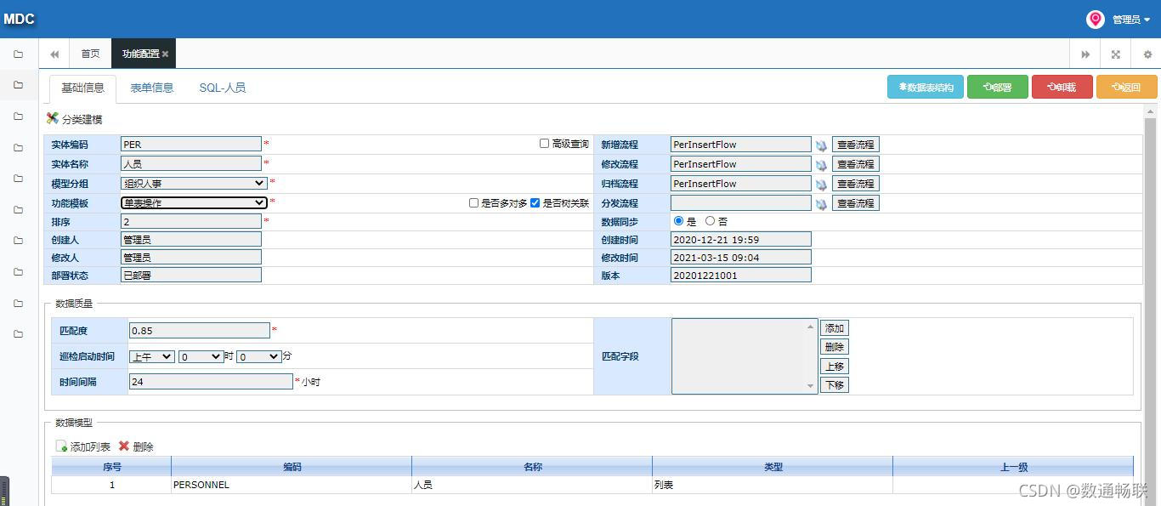Close the 功能配置 tab

pyautogui.click(x=166, y=54)
